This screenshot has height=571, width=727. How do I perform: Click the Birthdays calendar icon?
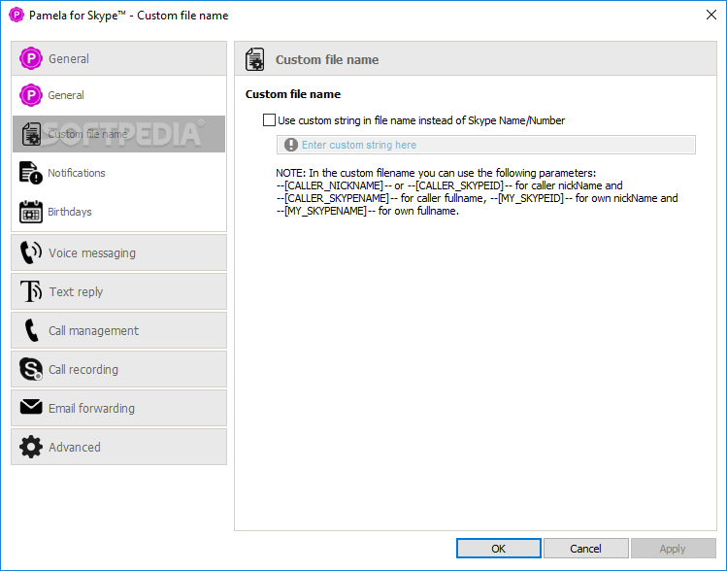pyautogui.click(x=31, y=212)
